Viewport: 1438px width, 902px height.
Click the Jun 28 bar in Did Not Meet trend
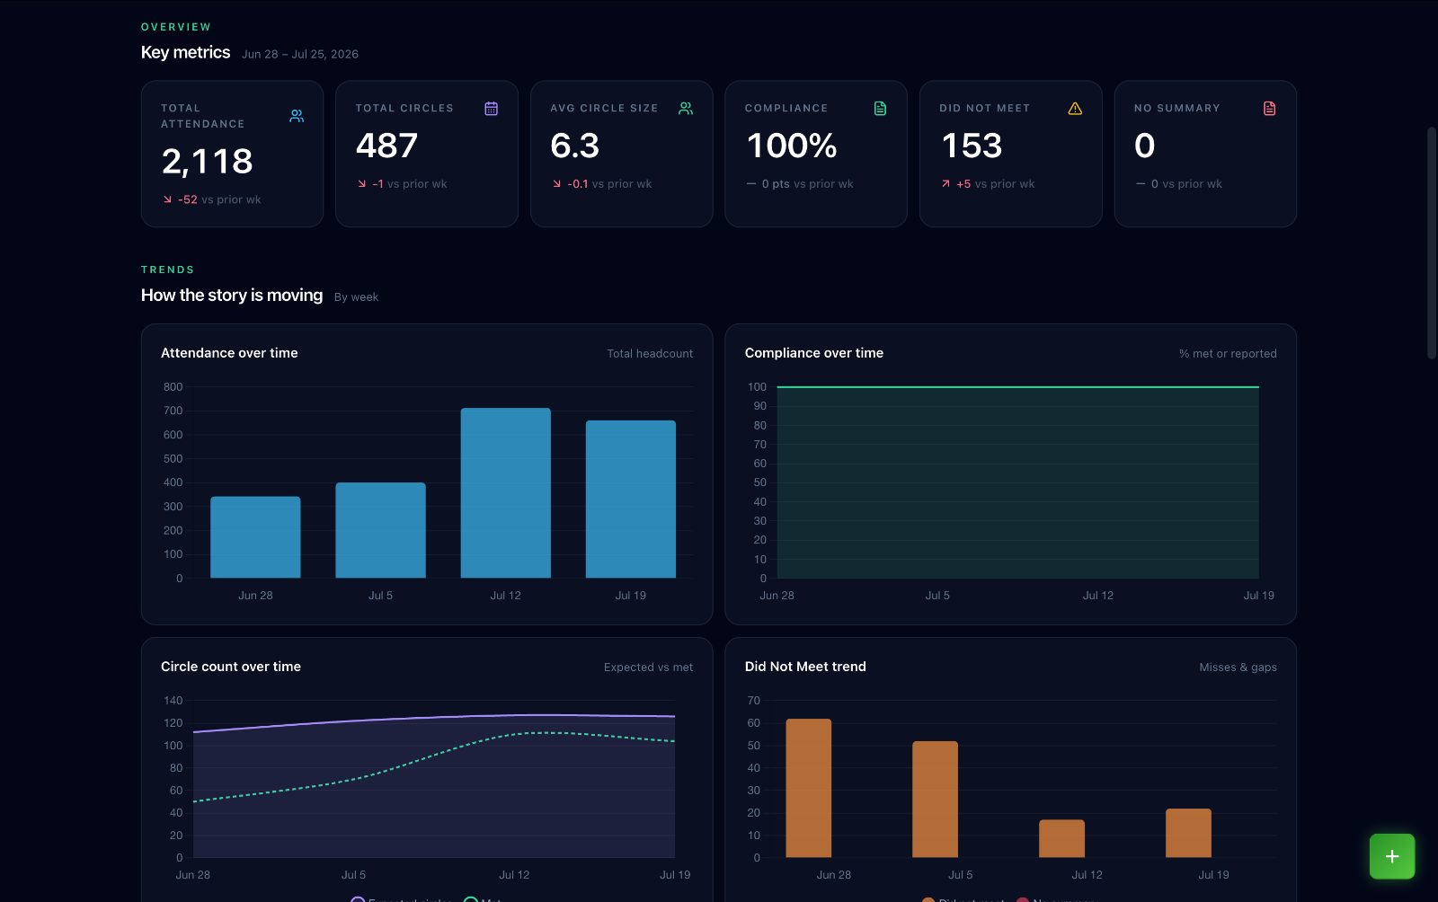pos(808,788)
